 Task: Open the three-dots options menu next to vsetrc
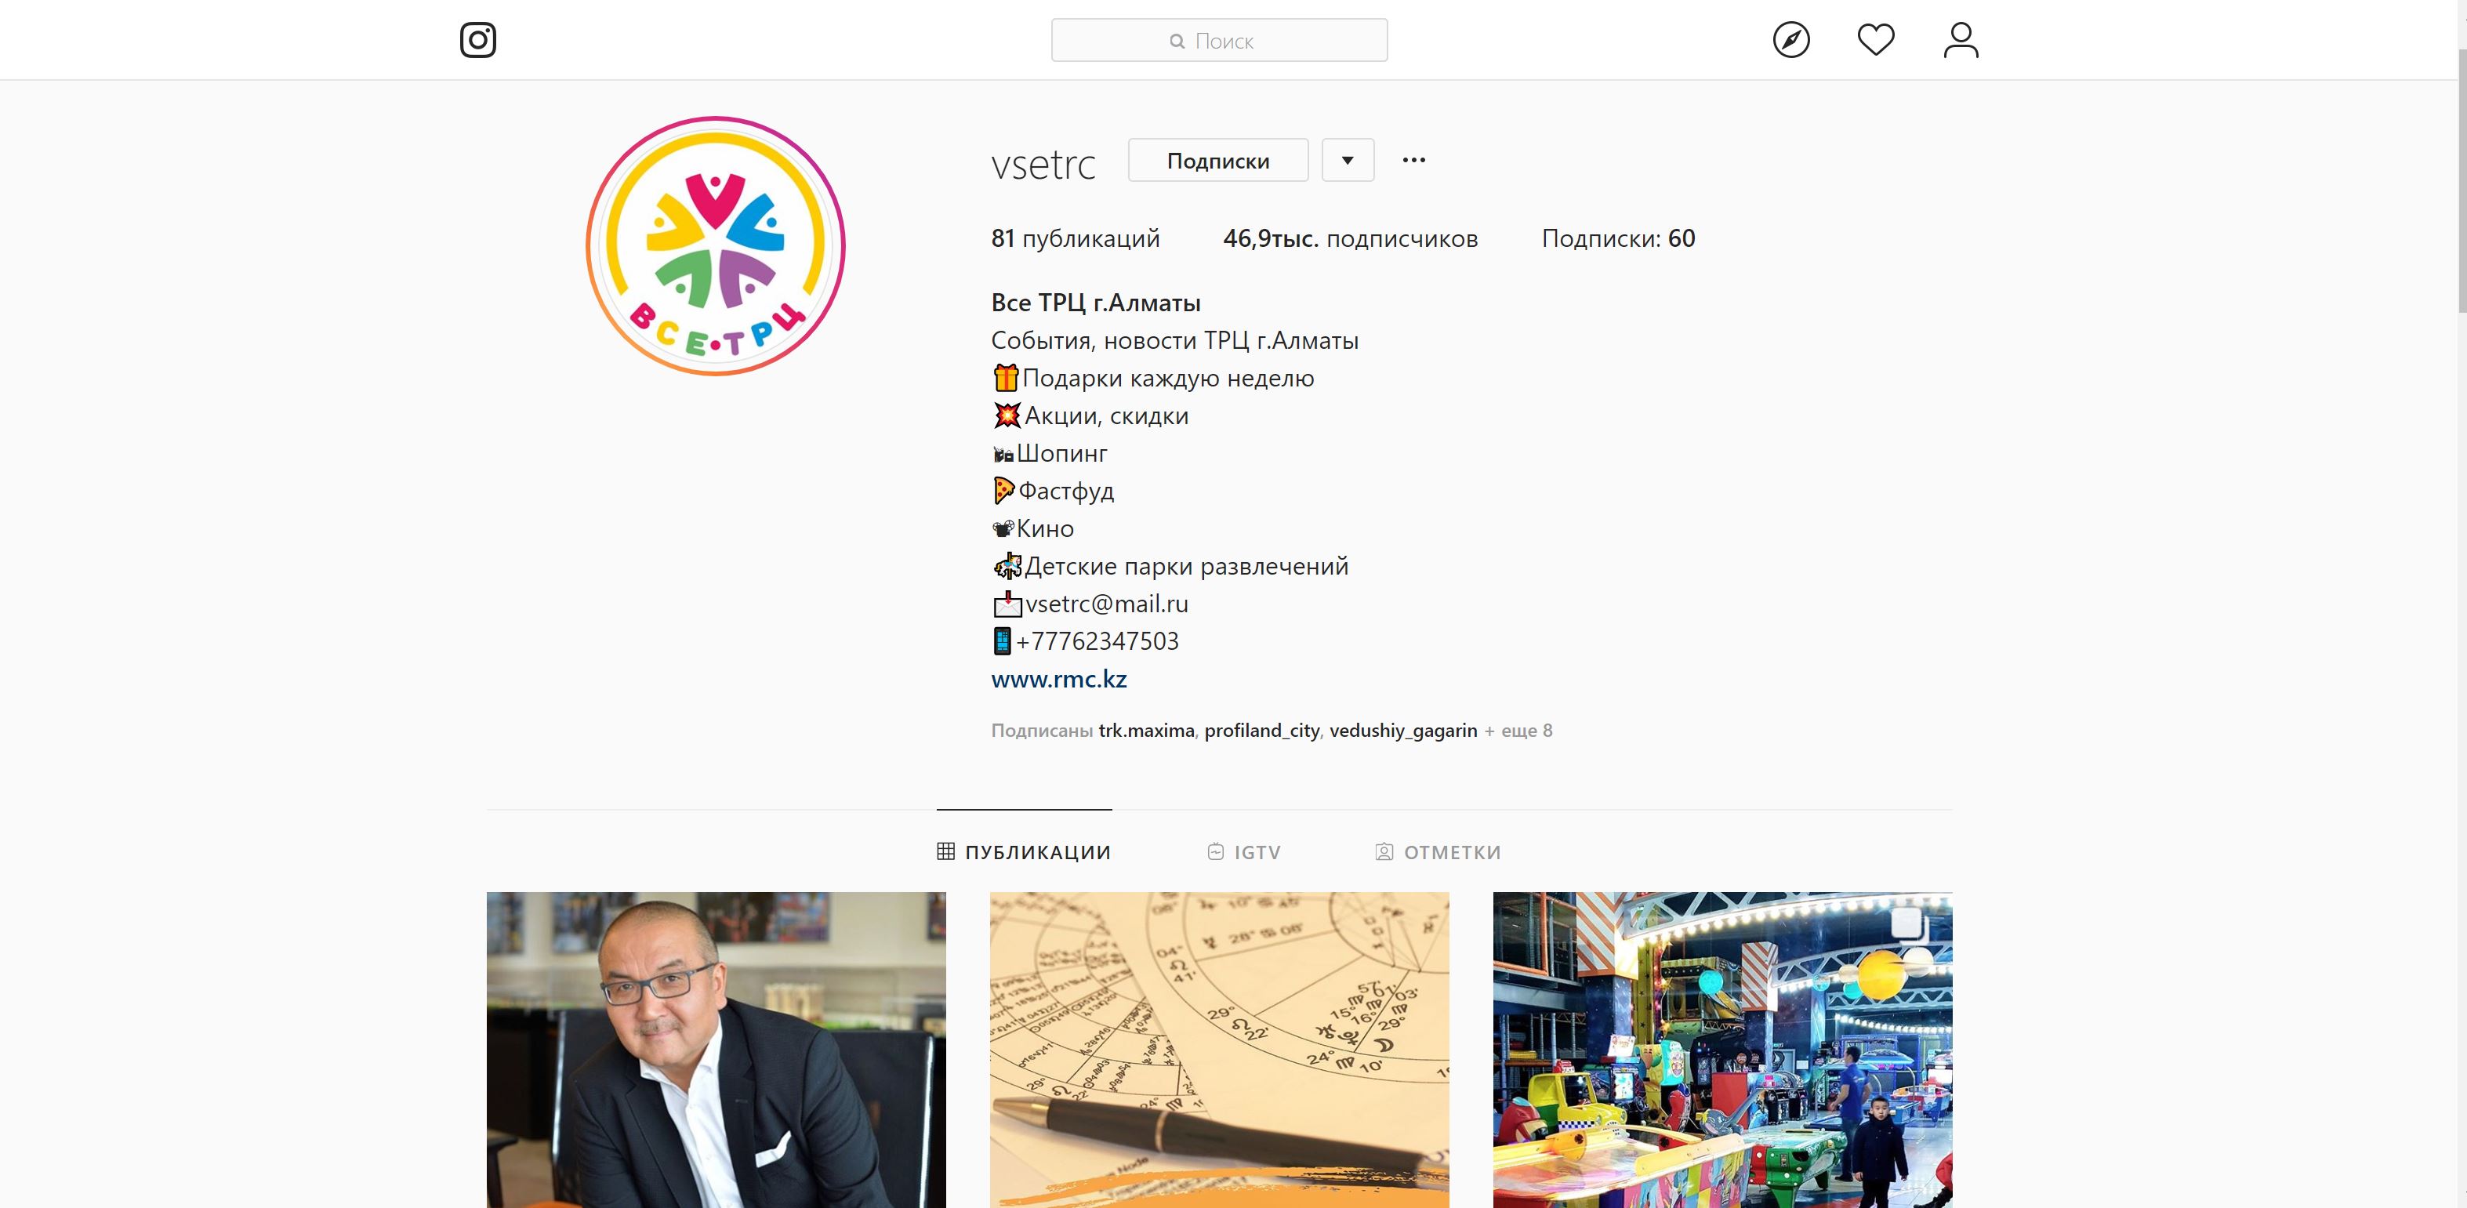[1413, 160]
